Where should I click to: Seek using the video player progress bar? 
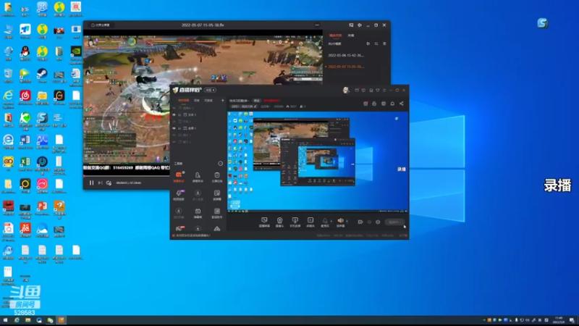point(126,176)
